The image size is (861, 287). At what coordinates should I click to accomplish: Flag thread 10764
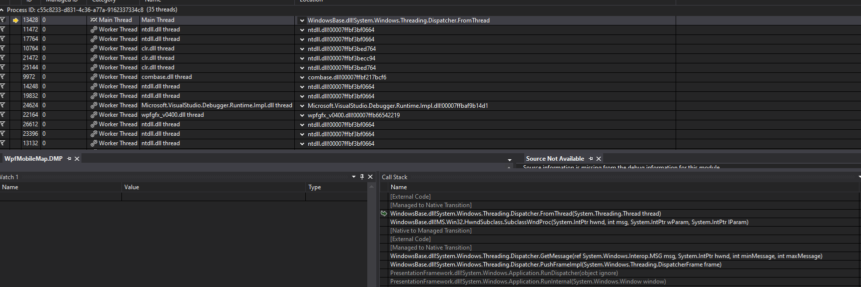[3, 48]
